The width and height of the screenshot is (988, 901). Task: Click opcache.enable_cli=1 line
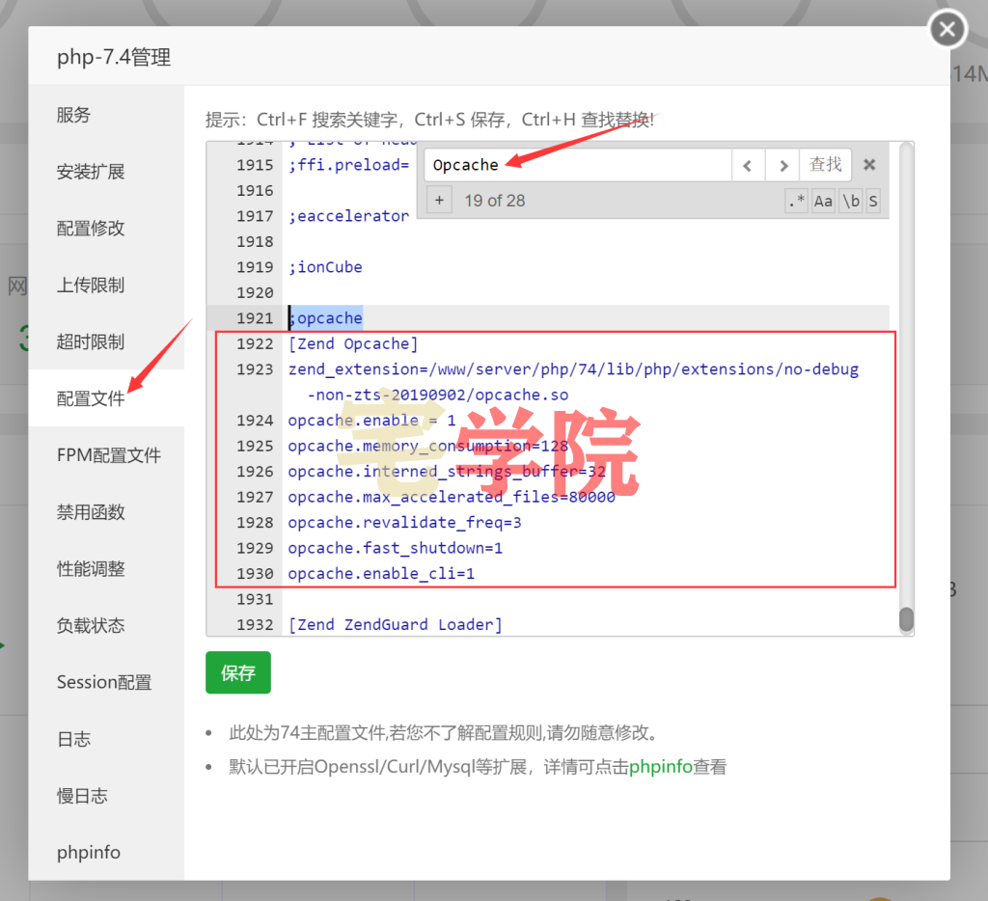point(381,573)
